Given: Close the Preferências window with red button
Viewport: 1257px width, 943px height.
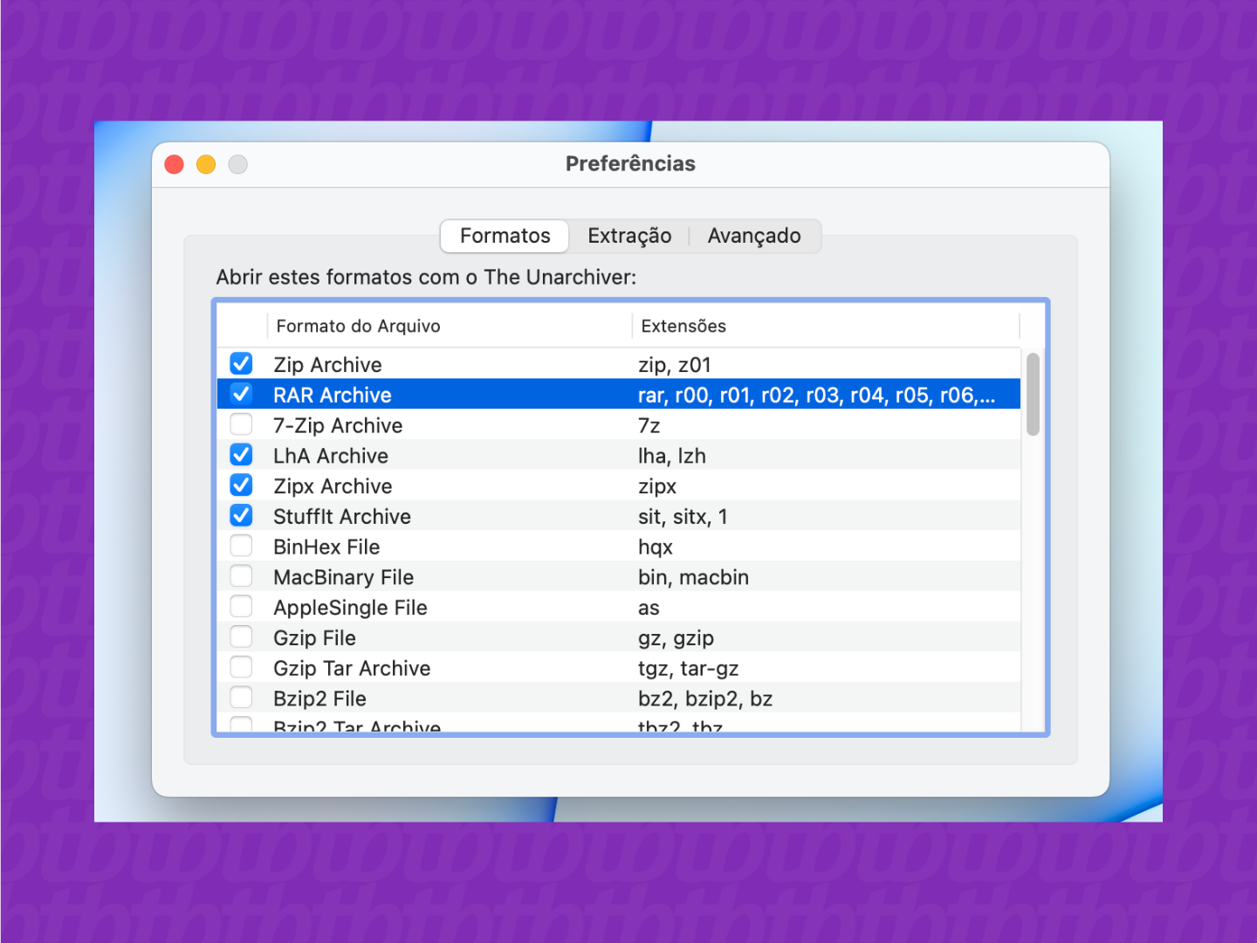Looking at the screenshot, I should [x=175, y=164].
